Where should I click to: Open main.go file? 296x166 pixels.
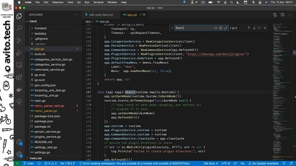point(40,101)
